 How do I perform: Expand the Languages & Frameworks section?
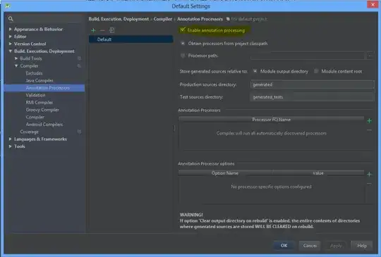point(10,139)
